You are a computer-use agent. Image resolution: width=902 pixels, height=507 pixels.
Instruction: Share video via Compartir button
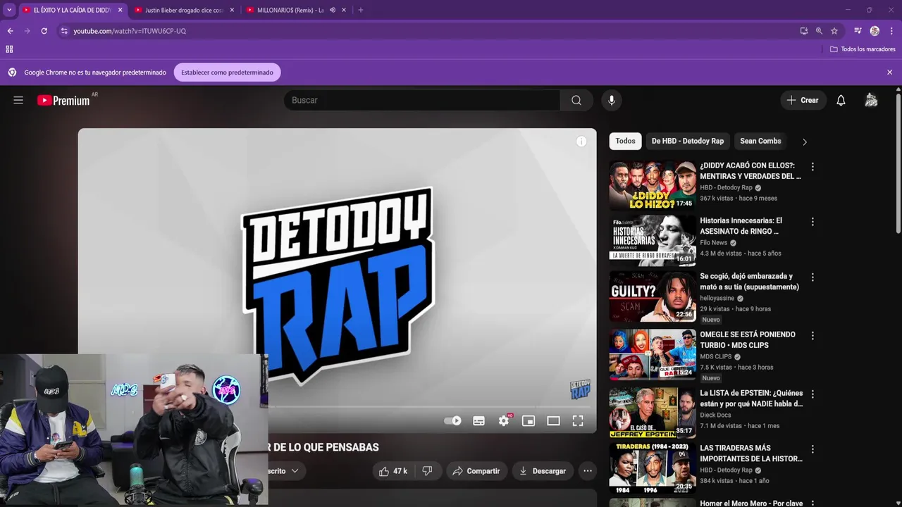pyautogui.click(x=476, y=471)
